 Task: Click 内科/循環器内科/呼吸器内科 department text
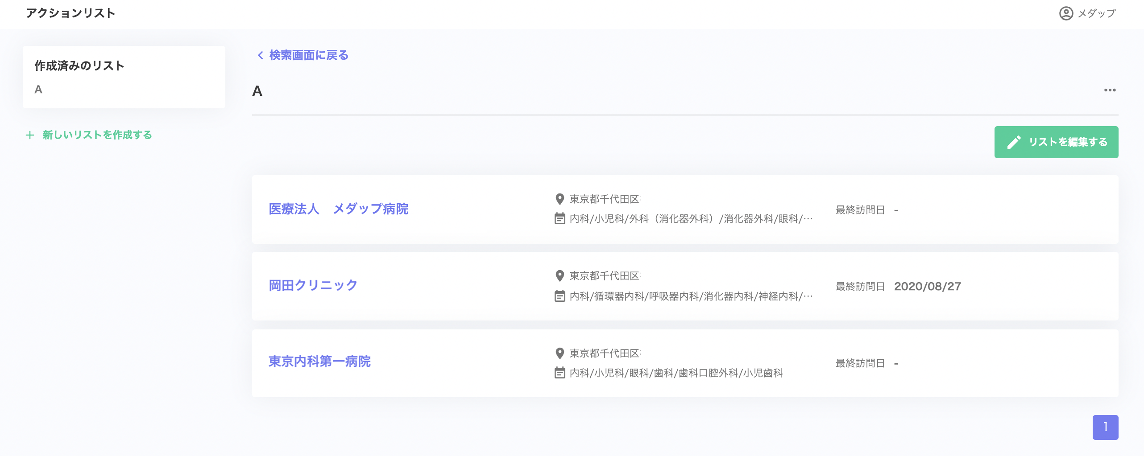pos(691,296)
